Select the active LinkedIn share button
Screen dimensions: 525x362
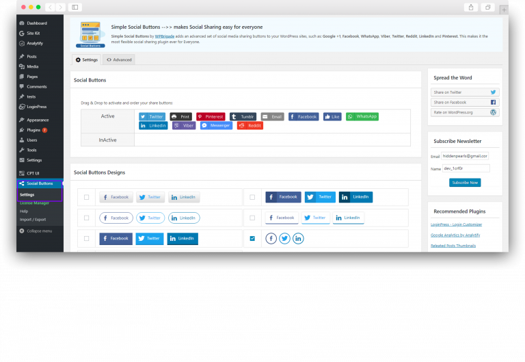click(x=153, y=126)
